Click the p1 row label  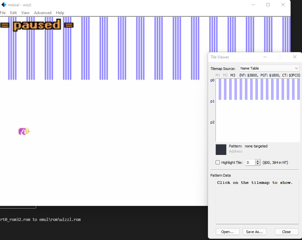212,101
